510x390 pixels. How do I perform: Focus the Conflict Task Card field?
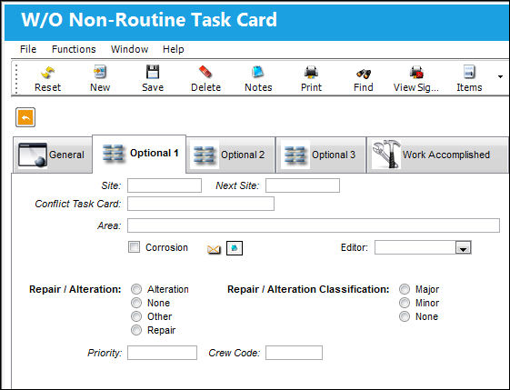(x=201, y=204)
